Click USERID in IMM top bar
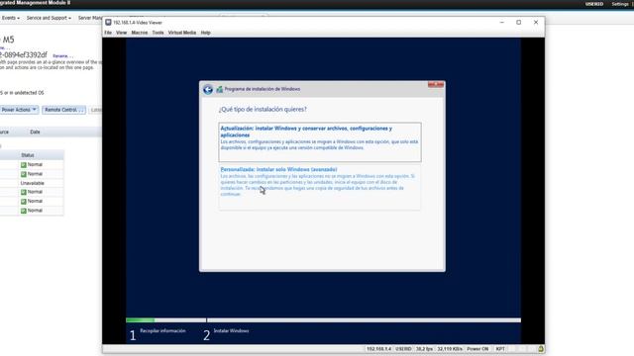Screen dimensions: 634x356 [594, 4]
